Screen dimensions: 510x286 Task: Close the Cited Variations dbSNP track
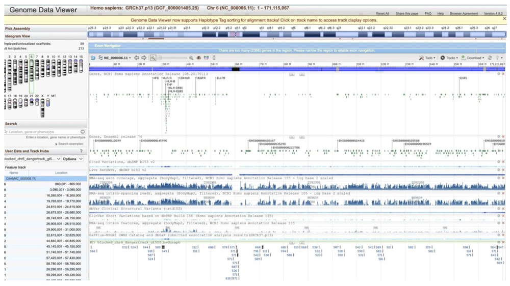(x=503, y=162)
